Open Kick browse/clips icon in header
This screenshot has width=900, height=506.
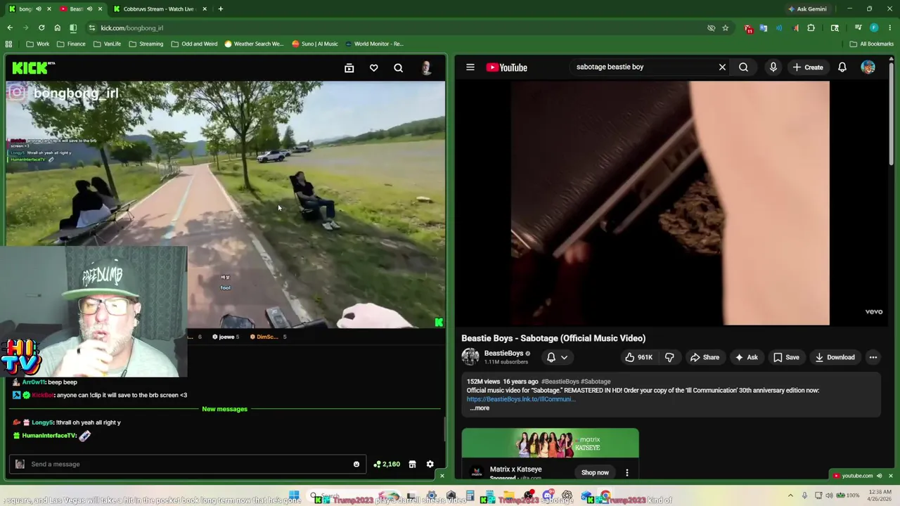tap(349, 68)
